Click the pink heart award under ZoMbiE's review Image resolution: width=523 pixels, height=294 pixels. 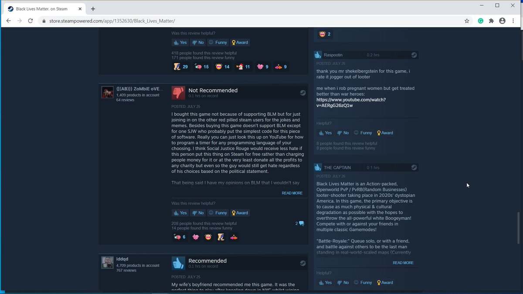pyautogui.click(x=196, y=237)
